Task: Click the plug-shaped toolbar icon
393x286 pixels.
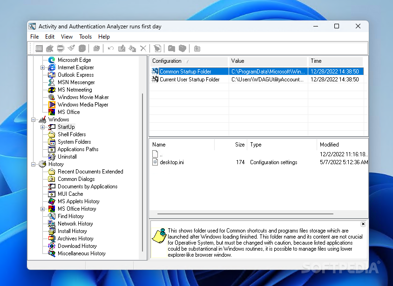Action: click(50, 48)
